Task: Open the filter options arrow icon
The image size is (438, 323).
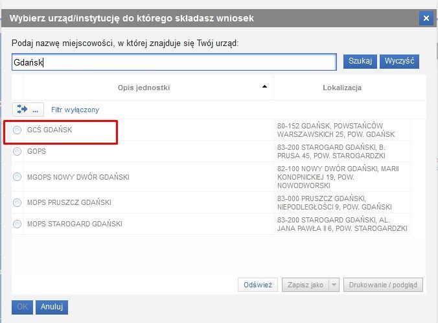Action: [x=23, y=110]
